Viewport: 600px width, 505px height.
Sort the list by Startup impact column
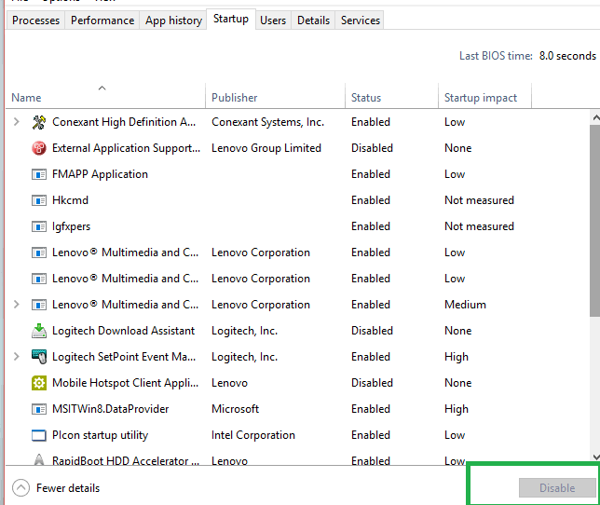482,98
